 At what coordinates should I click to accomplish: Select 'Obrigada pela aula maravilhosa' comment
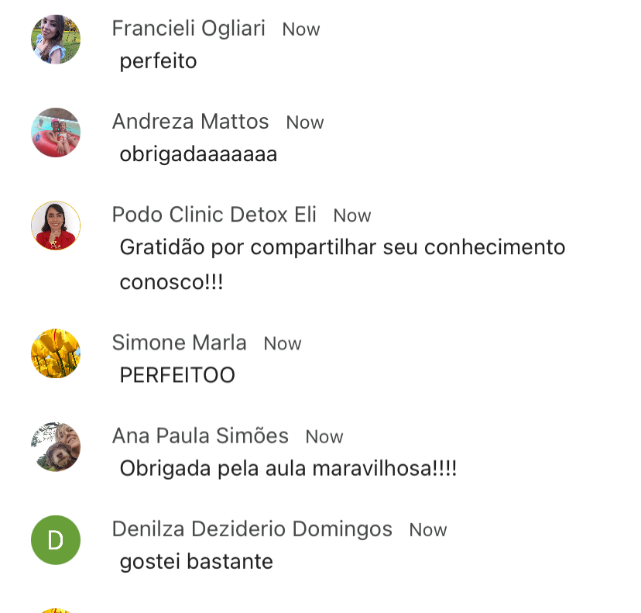pos(288,469)
